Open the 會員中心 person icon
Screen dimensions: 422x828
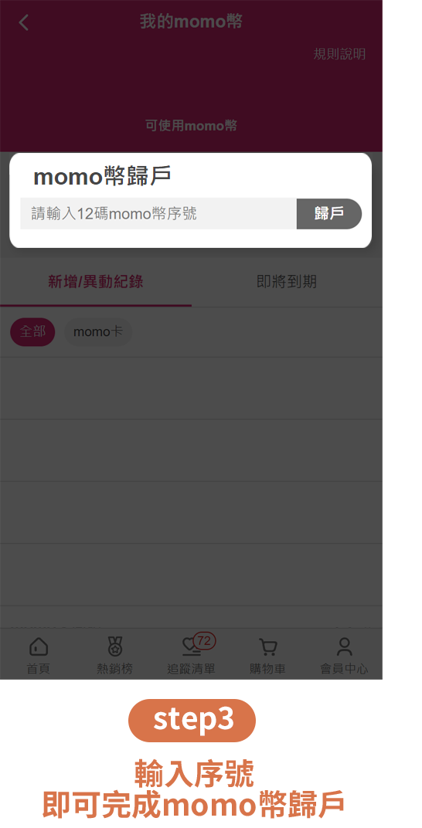345,646
